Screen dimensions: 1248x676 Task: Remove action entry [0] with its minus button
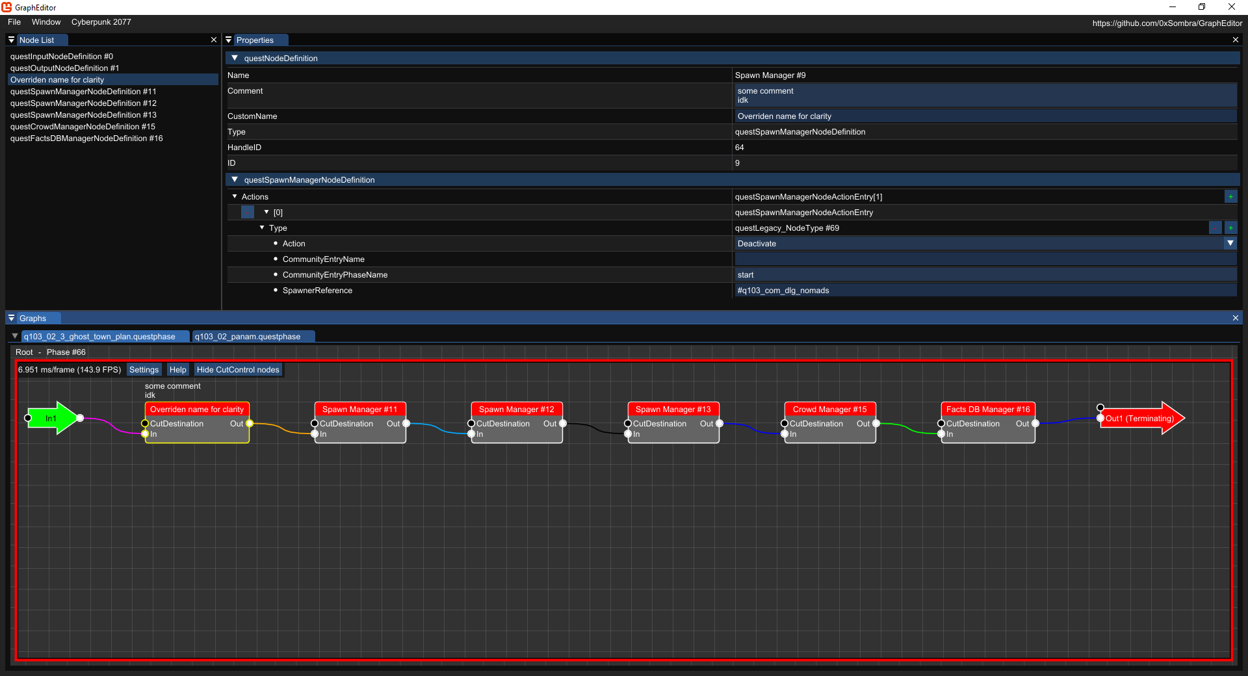(x=248, y=212)
